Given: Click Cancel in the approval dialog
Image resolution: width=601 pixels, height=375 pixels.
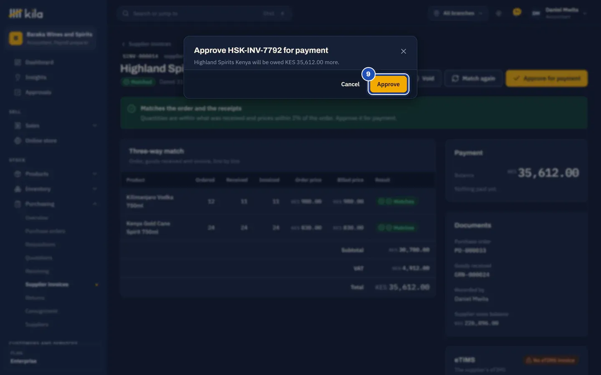Looking at the screenshot, I should [350, 84].
